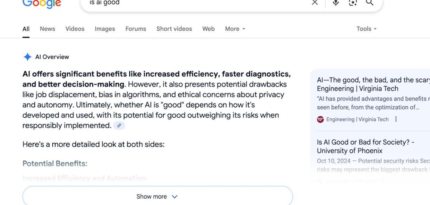Viewport: 430px width, 205px height.
Task: Switch to the Web results tab
Action: [x=208, y=28]
